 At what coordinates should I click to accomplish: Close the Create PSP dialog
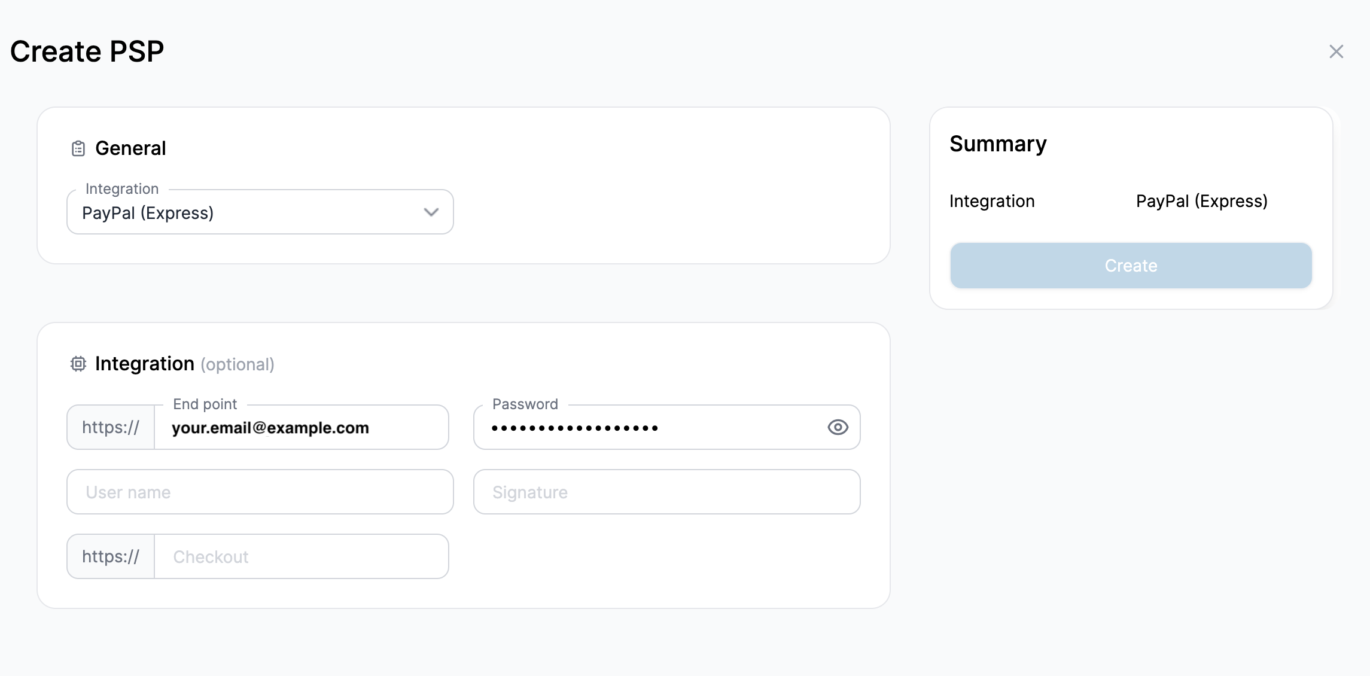pyautogui.click(x=1336, y=51)
